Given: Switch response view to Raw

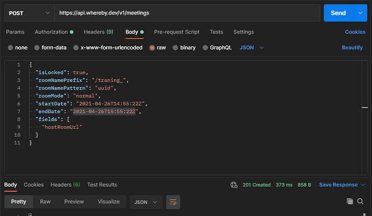Looking at the screenshot, I should point(45,202).
